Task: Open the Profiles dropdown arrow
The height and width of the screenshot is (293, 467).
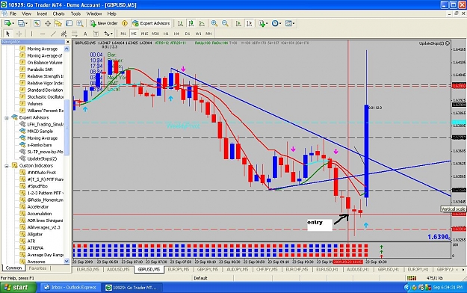Action: pos(26,23)
